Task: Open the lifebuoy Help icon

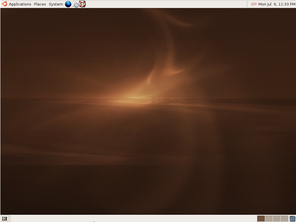Action: pos(82,4)
